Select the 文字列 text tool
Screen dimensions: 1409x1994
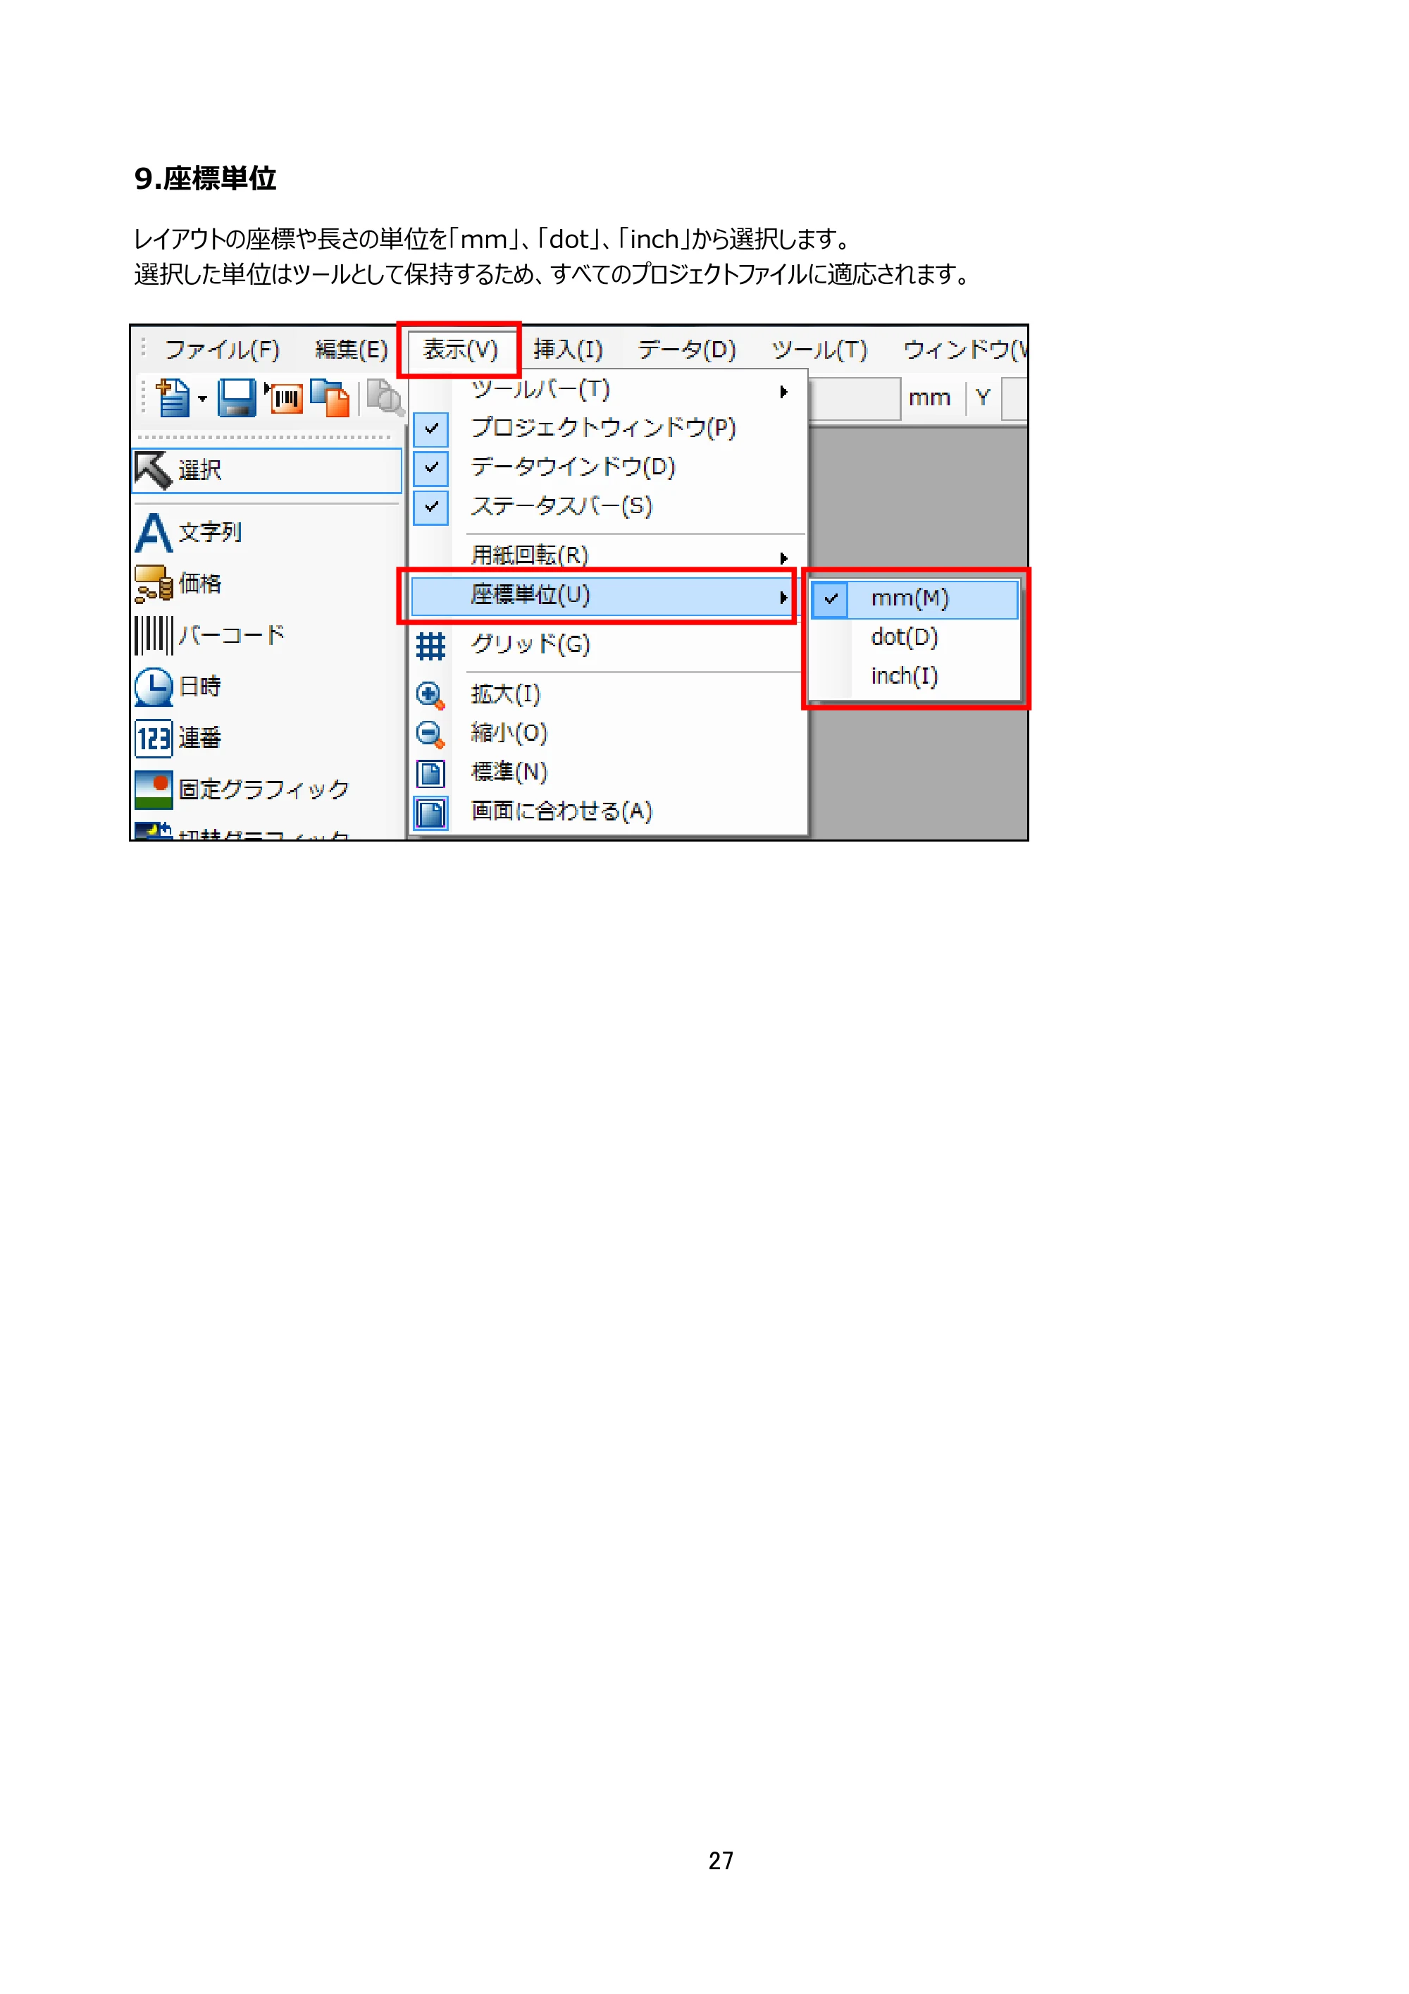(x=190, y=532)
